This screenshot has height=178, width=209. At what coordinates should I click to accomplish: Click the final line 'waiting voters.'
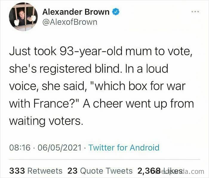[x=46, y=121]
